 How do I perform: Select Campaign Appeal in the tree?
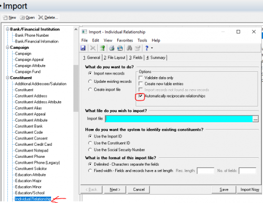click(x=29, y=60)
